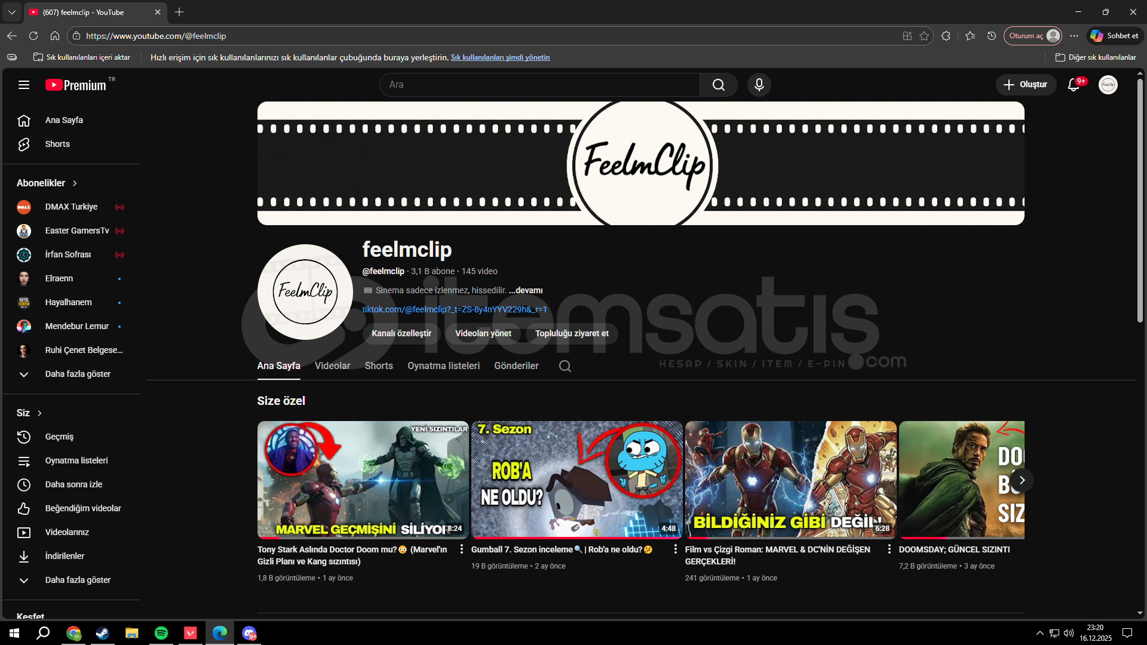Click the search magnifier button
This screenshot has width=1147, height=645.
(718, 85)
